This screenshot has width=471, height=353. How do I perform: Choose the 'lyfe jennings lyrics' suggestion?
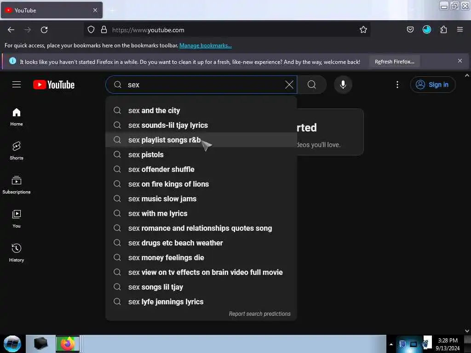point(201,302)
